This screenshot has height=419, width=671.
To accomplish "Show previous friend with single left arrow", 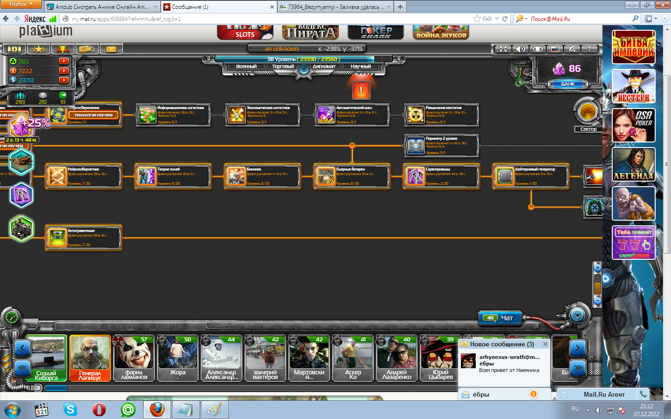I will pyautogui.click(x=22, y=348).
